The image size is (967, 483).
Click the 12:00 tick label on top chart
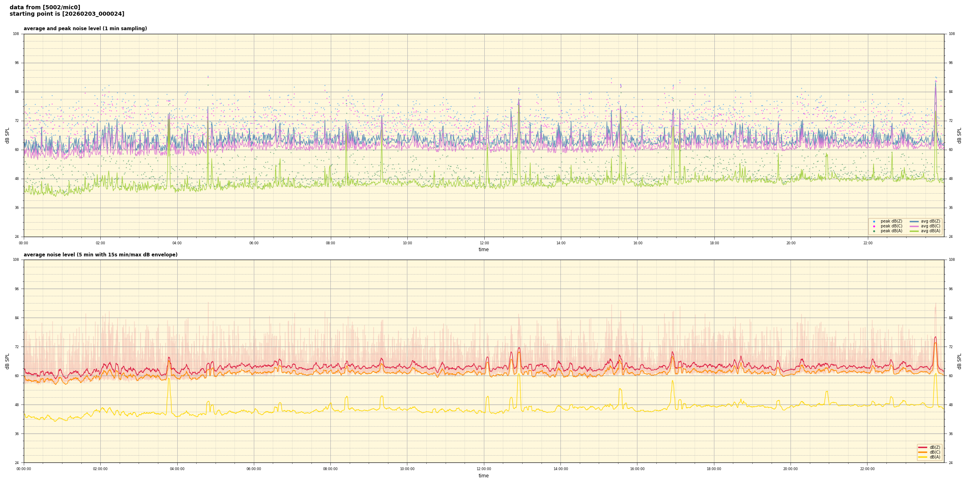point(484,243)
